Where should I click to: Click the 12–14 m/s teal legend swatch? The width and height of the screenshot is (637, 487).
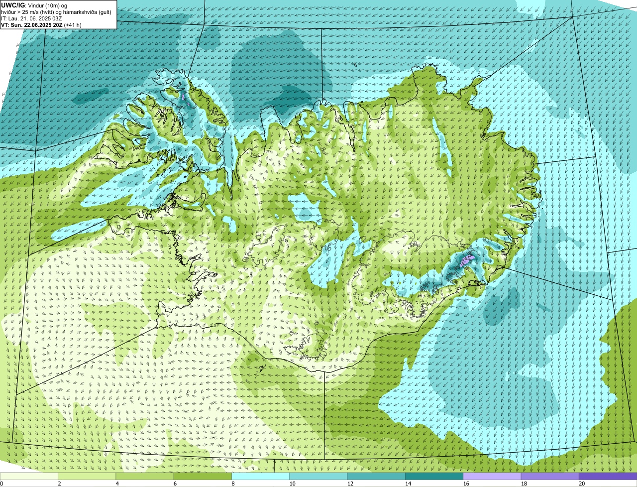tap(376, 476)
